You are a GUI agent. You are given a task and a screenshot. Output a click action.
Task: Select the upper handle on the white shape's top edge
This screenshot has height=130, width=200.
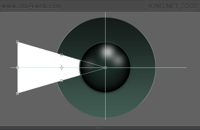[x=61, y=55]
